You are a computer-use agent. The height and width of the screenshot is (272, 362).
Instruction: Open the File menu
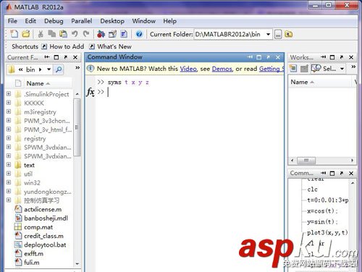click(x=12, y=21)
